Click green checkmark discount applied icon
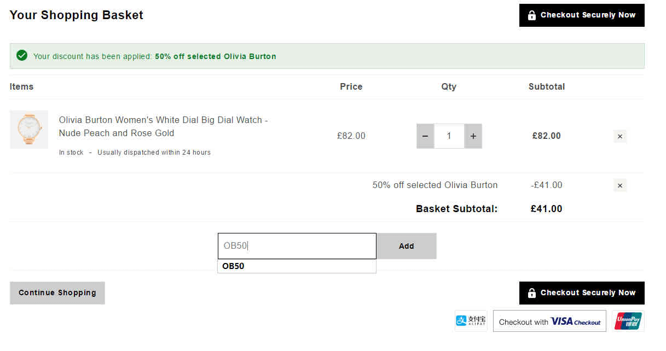The height and width of the screenshot is (351, 666). pyautogui.click(x=22, y=56)
